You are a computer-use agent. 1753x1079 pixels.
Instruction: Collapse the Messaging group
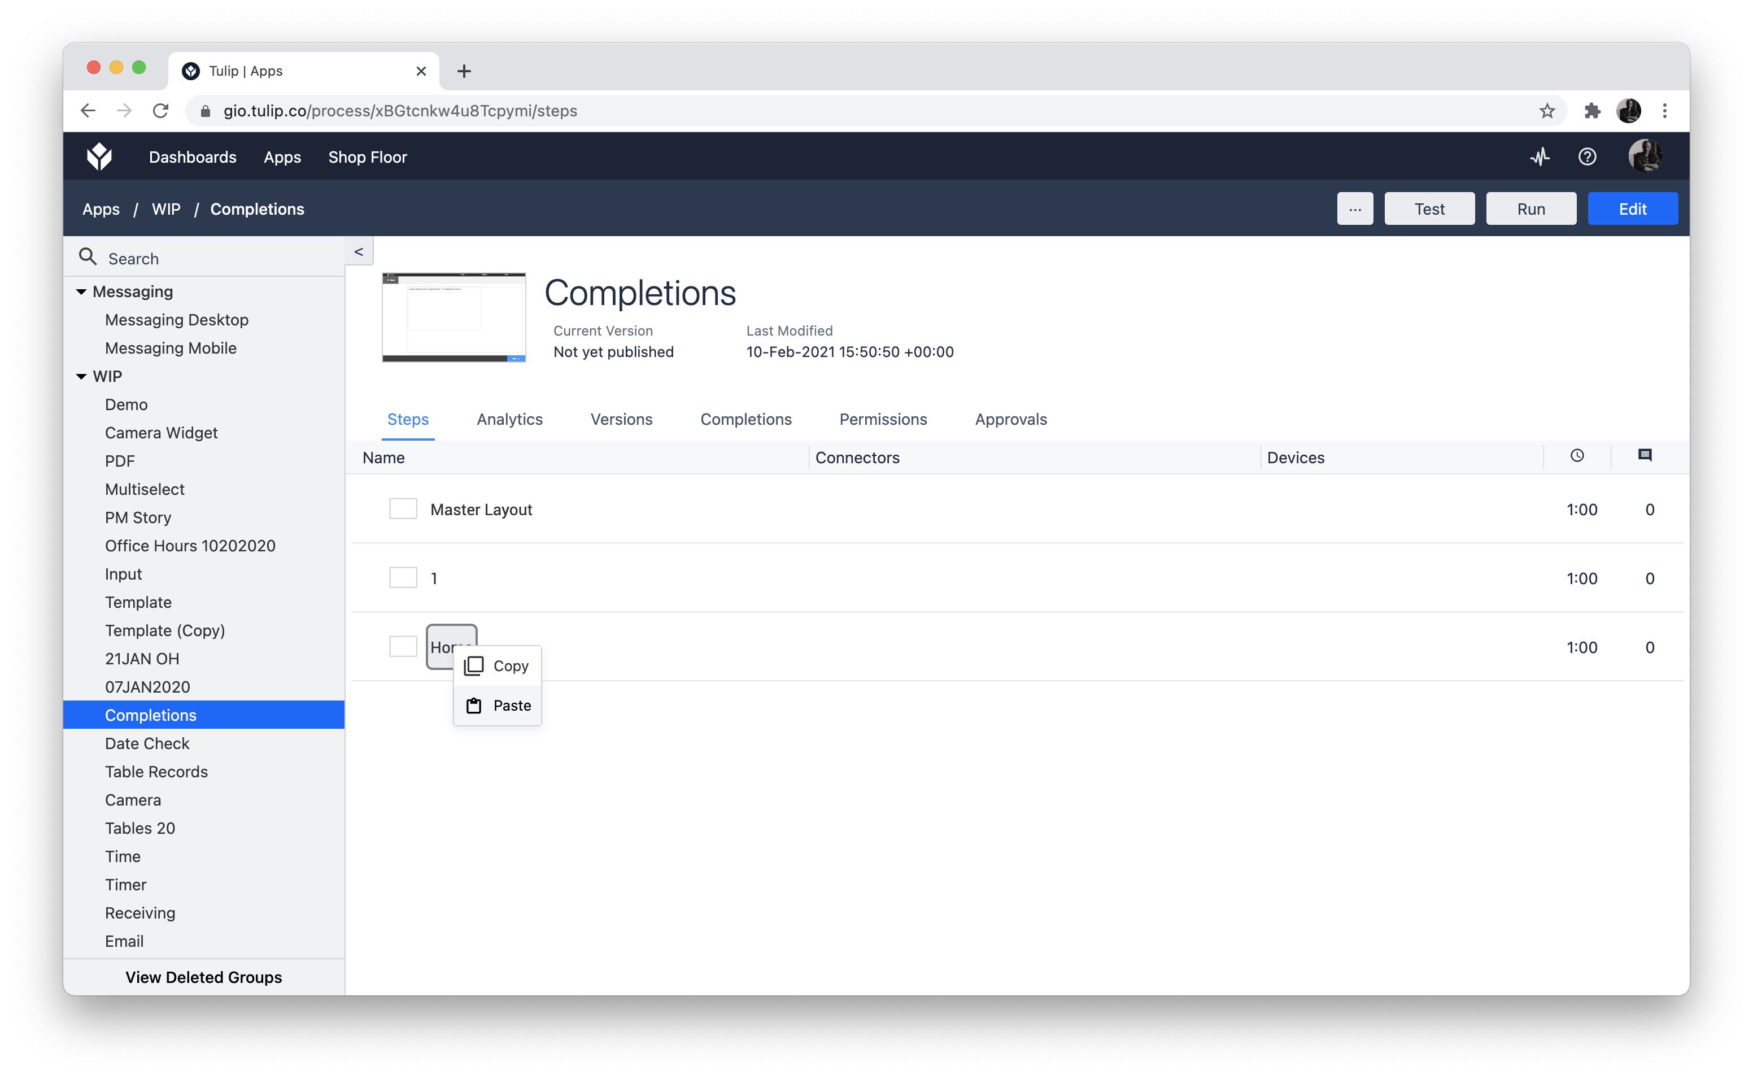[81, 292]
